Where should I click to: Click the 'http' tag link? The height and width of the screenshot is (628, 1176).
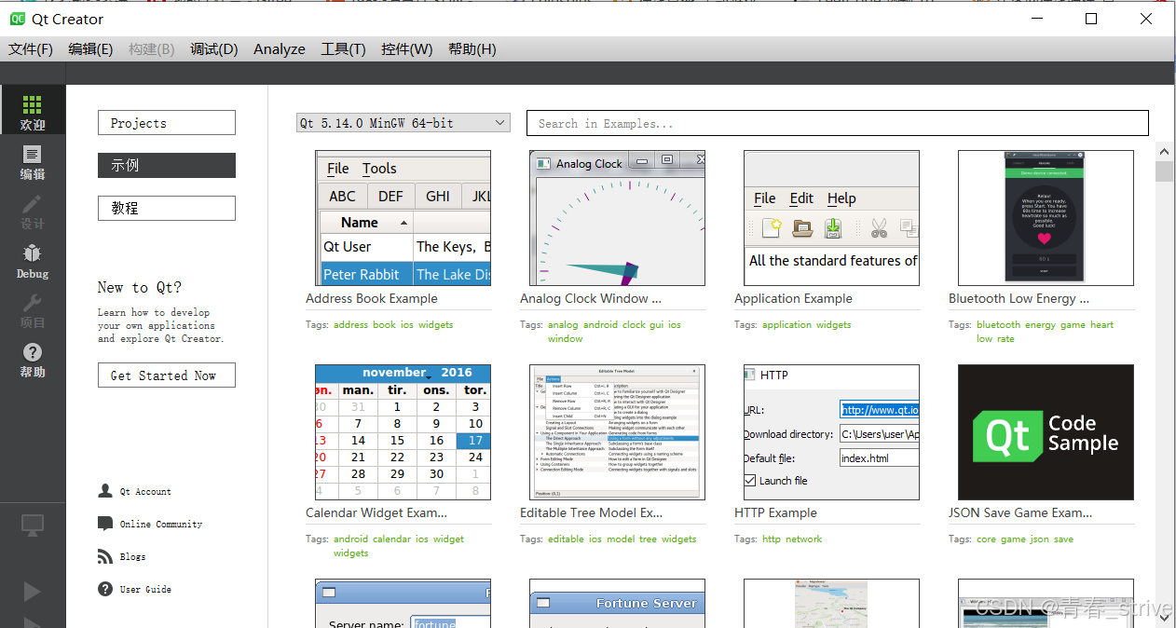tap(772, 539)
